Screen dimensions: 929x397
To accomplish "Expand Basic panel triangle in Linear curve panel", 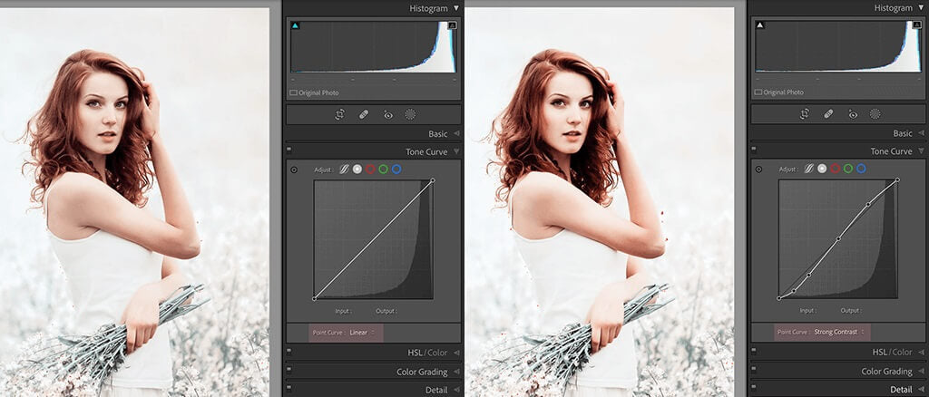I will pos(456,134).
